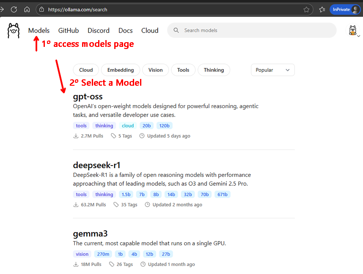The image size is (363, 274).
Task: Open the Models nav item
Action: (39, 30)
